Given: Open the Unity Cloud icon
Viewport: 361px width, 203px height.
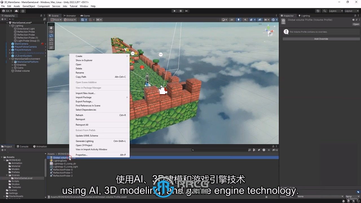Looking at the screenshot, I should [x=16, y=11].
